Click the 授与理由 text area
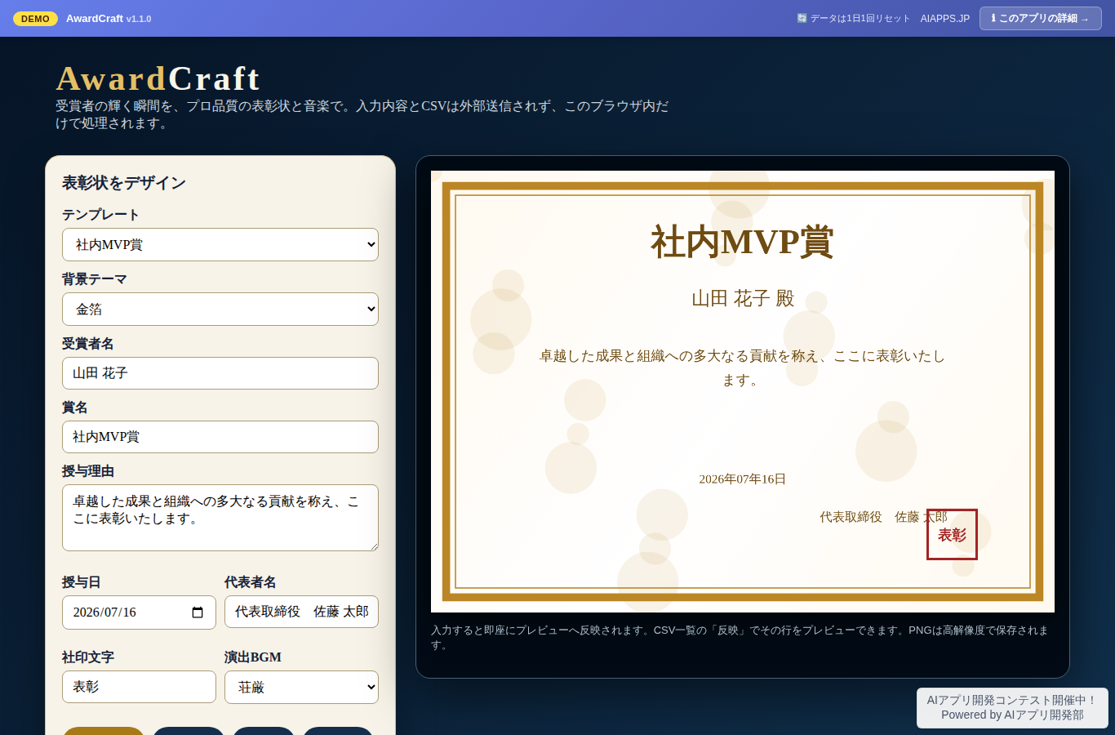 [220, 518]
